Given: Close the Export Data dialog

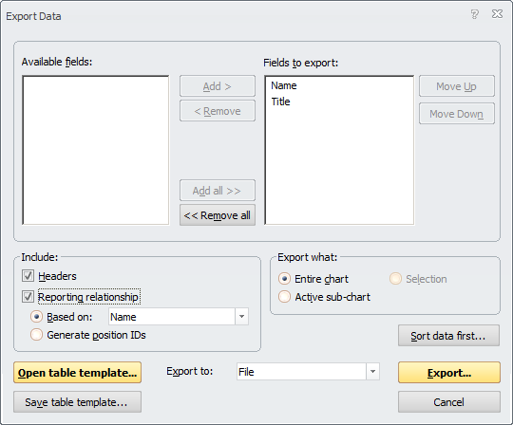Looking at the screenshot, I should [x=497, y=14].
